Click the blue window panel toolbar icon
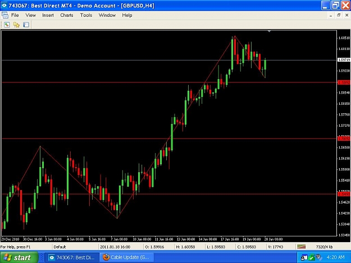This screenshot has width=351, height=263. [26, 25]
